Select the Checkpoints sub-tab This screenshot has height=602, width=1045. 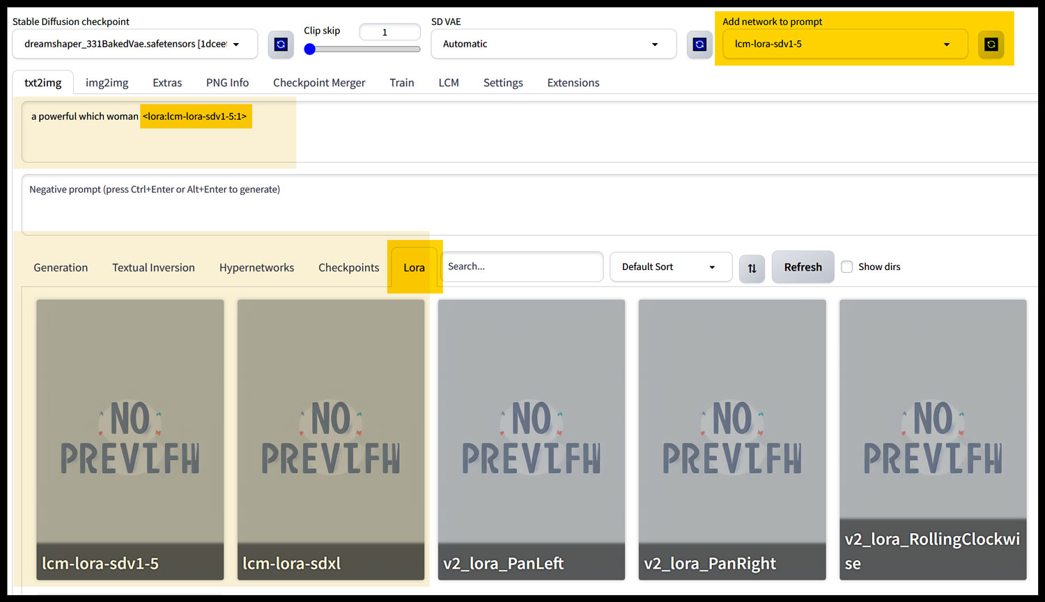click(x=349, y=268)
